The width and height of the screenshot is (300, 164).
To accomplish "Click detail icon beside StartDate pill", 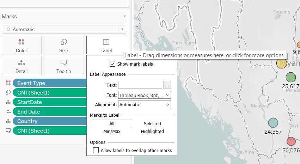I will [8, 102].
